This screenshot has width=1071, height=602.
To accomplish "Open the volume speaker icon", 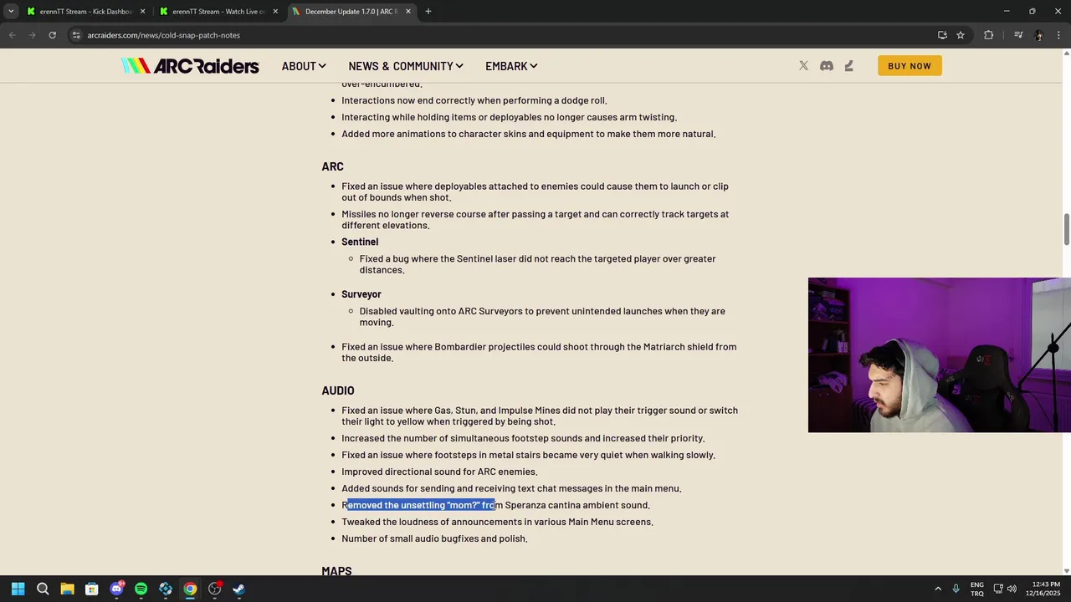I will click(x=1012, y=589).
